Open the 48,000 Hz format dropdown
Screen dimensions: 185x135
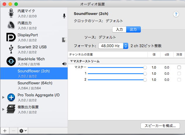[x=113, y=46]
